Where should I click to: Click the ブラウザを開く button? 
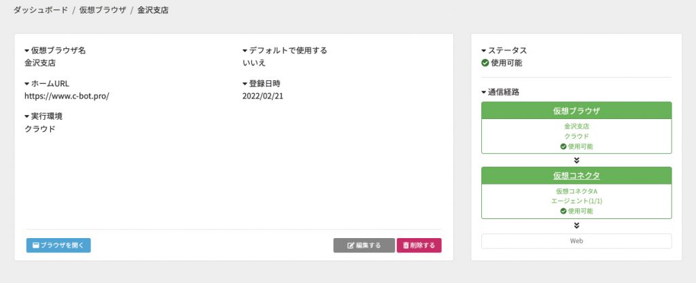tap(58, 245)
